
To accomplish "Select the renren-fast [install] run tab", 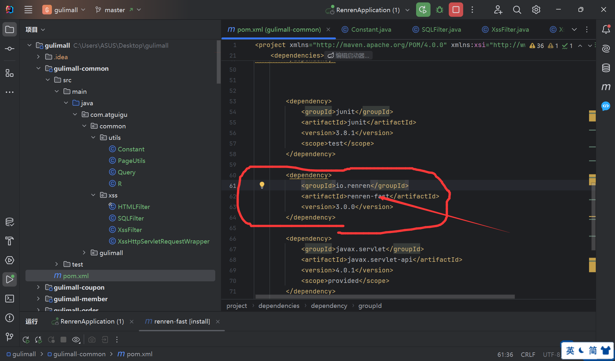I will point(182,321).
